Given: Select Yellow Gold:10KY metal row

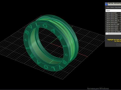Looking at the screenshot, I should (x=113, y=15).
